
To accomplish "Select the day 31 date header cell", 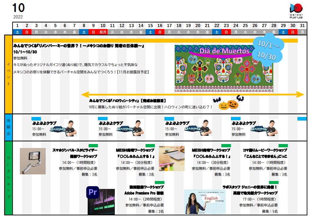I will [x=302, y=29].
